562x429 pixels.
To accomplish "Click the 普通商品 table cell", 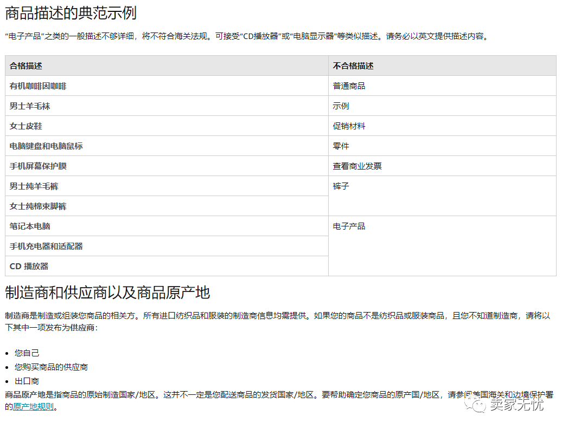I will point(349,86).
